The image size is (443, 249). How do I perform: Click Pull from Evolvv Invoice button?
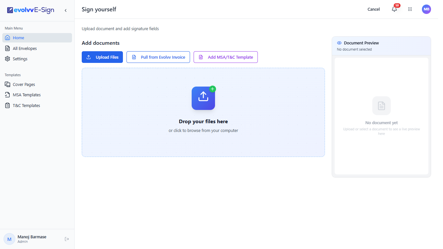point(158,57)
